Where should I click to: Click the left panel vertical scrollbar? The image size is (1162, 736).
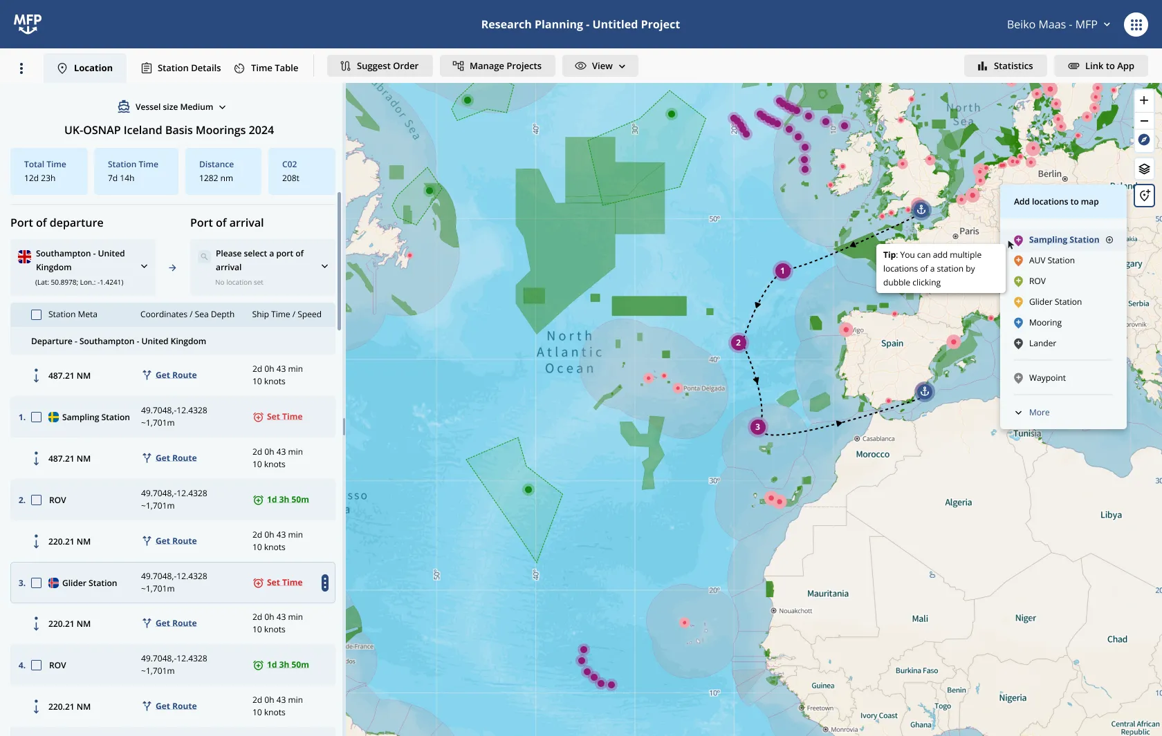tap(339, 263)
